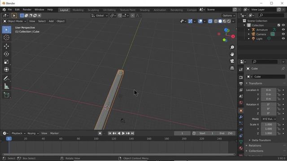The height and width of the screenshot is (161, 287).
Task: Jump to the start frame
Action: 110,133
